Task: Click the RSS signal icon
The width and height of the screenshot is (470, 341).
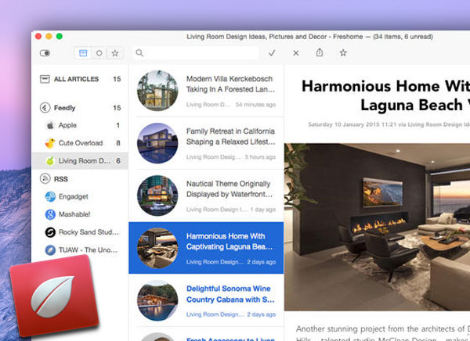Action: click(45, 178)
